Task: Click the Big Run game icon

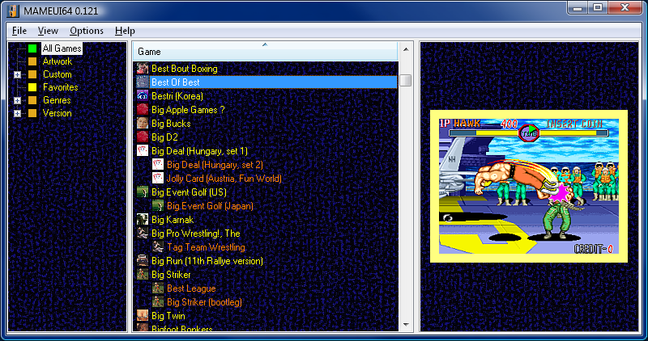Action: click(143, 260)
